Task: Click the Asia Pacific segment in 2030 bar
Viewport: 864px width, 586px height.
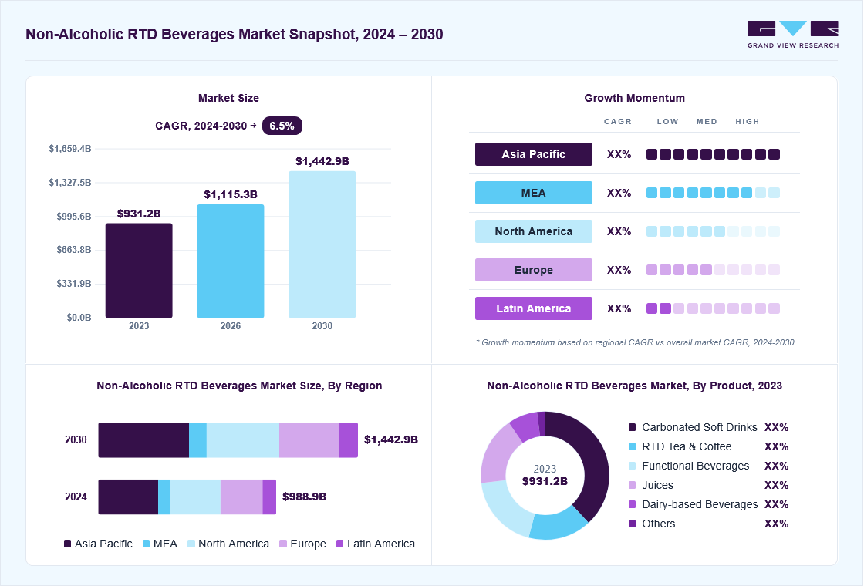Action: [x=143, y=440]
